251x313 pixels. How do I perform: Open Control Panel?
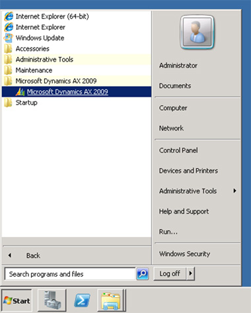(x=178, y=150)
